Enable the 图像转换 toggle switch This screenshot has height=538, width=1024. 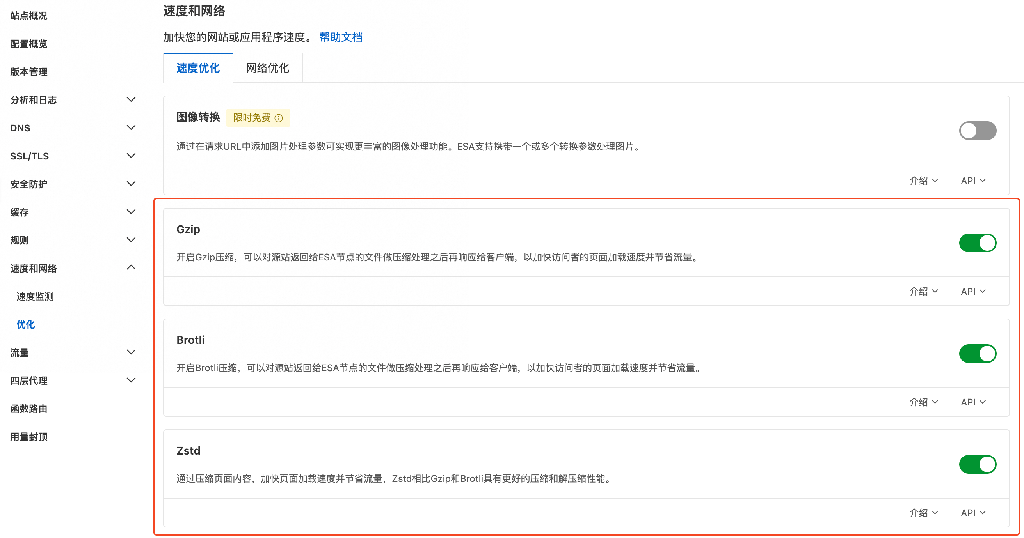(977, 131)
